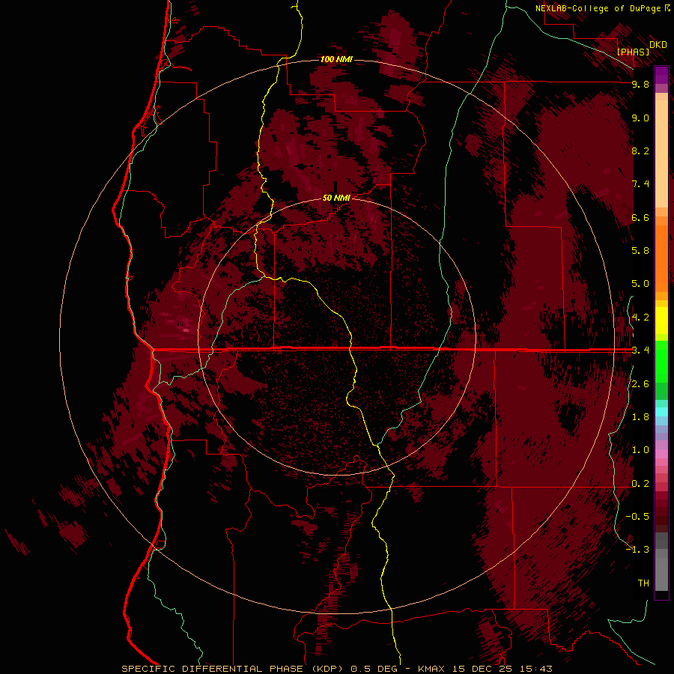Click the 9.0 value on the color scale

tap(640, 118)
